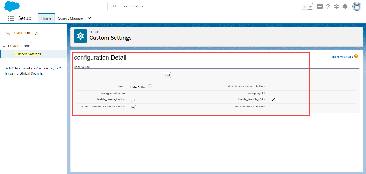
Task: Open the Help question mark icon
Action: 328,6
